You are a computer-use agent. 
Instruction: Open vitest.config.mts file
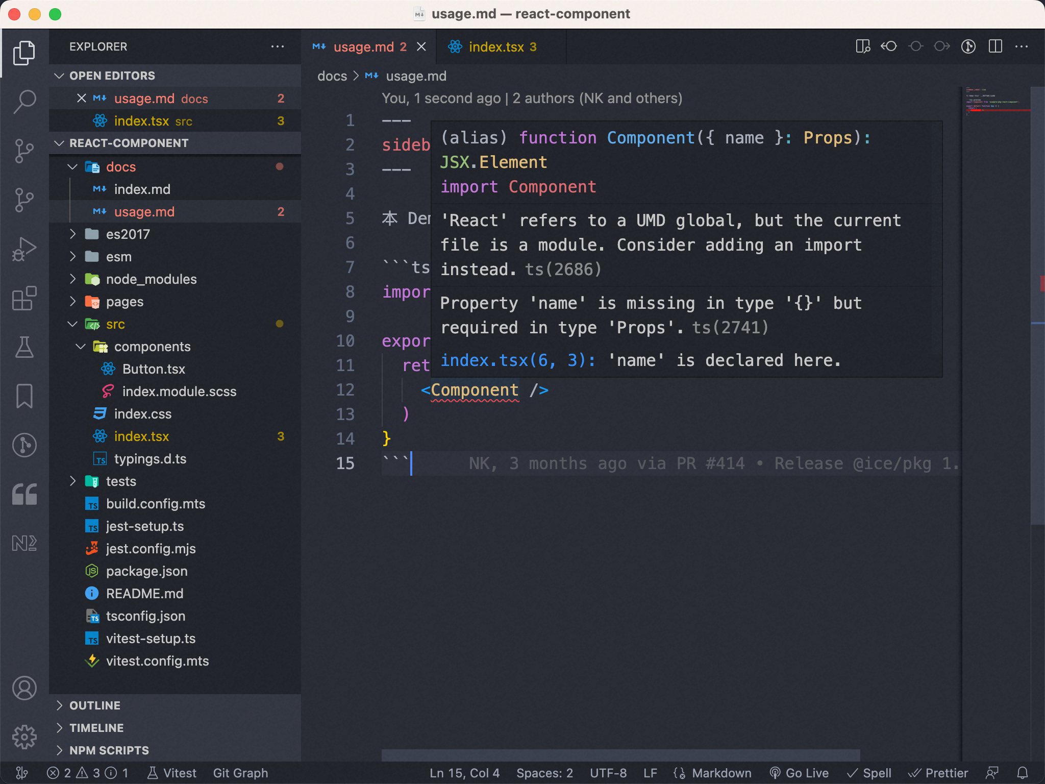(x=175, y=661)
